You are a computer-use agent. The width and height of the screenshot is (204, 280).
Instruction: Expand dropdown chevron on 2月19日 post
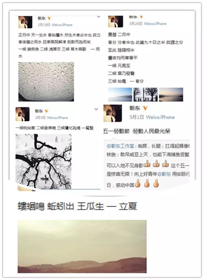point(99,17)
